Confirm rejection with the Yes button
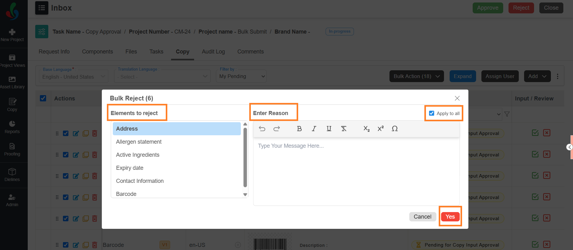The height and width of the screenshot is (250, 573). [x=450, y=217]
